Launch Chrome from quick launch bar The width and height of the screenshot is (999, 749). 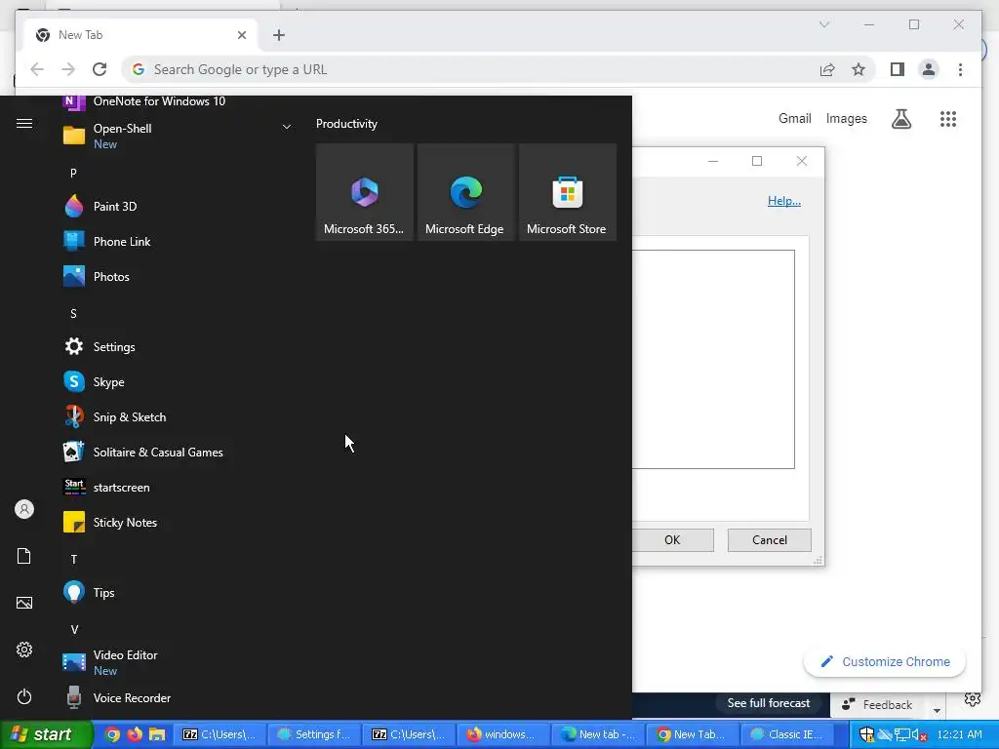[112, 734]
